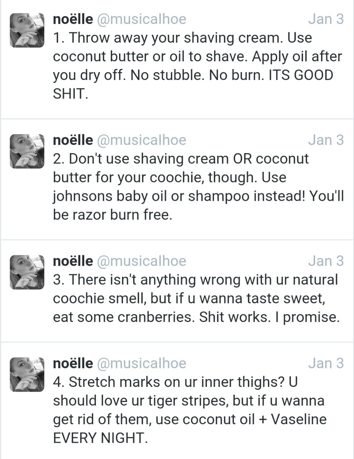View the tweet text about eating cranberries
This screenshot has height=459, width=354.
[196, 298]
